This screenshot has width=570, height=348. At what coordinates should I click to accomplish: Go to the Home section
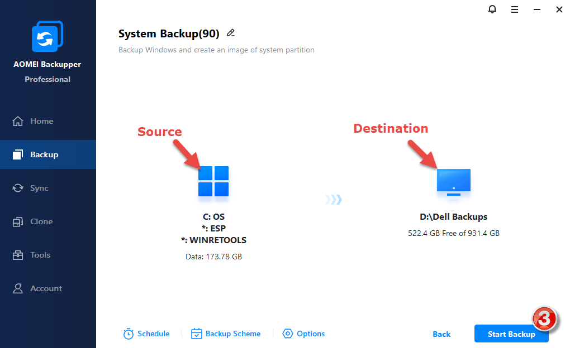pyautogui.click(x=41, y=121)
